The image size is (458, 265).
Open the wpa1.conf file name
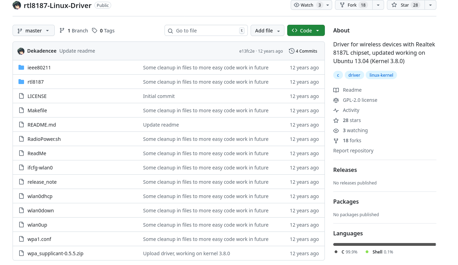[39, 239]
